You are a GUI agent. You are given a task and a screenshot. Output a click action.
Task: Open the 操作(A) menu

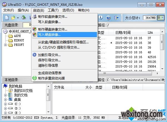click(23, 10)
